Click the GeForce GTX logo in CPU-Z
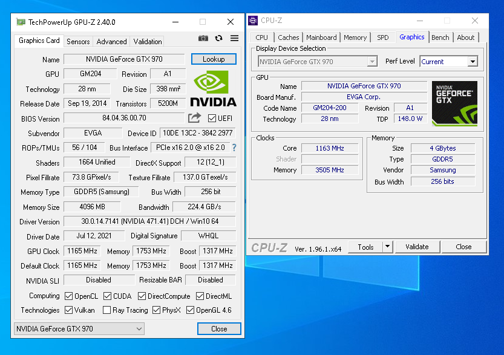The height and width of the screenshot is (355, 504). click(454, 103)
